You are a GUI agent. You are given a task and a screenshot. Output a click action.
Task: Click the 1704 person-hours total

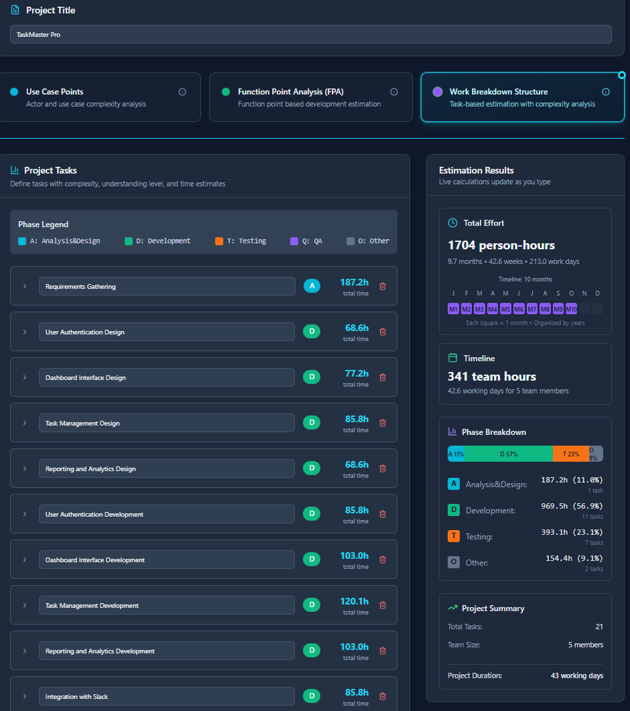click(501, 245)
